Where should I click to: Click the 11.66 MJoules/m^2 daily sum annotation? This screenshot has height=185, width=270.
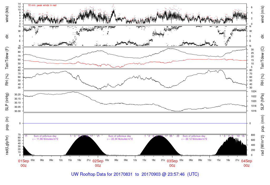click(45, 139)
